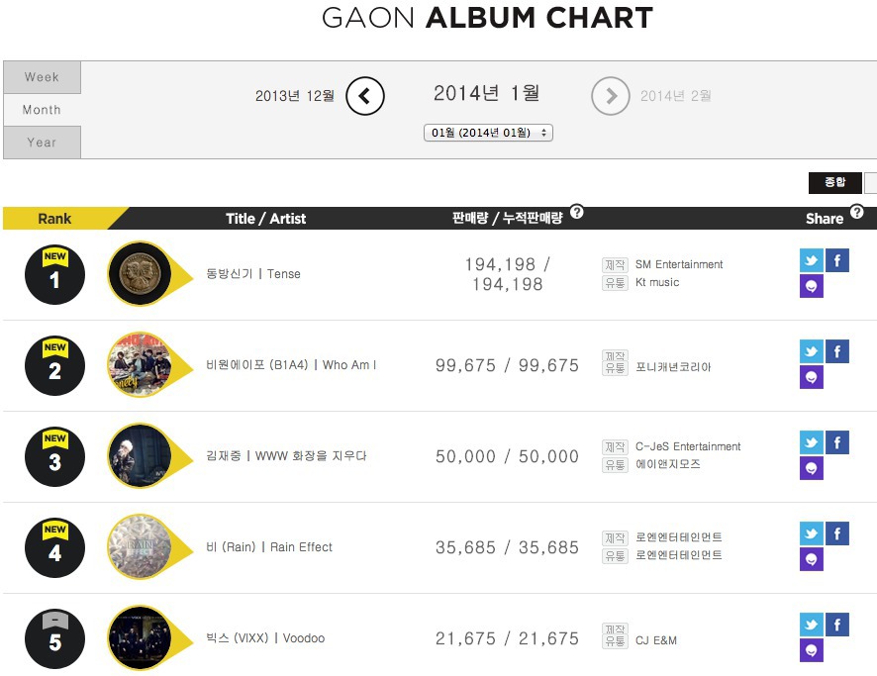Open the month selection dropdown

pyautogui.click(x=488, y=133)
